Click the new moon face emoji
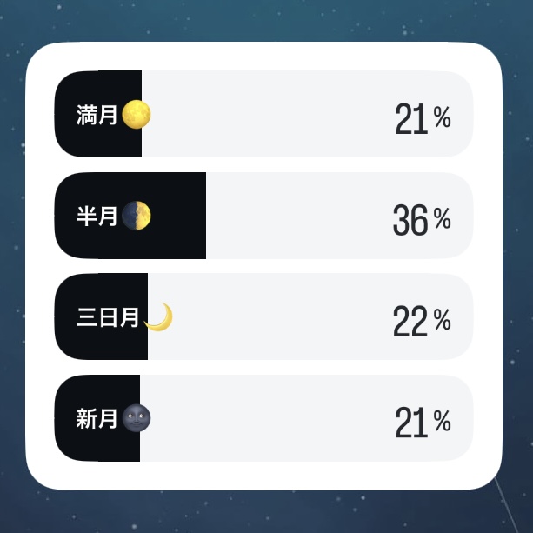This screenshot has height=533, width=533. click(136, 418)
